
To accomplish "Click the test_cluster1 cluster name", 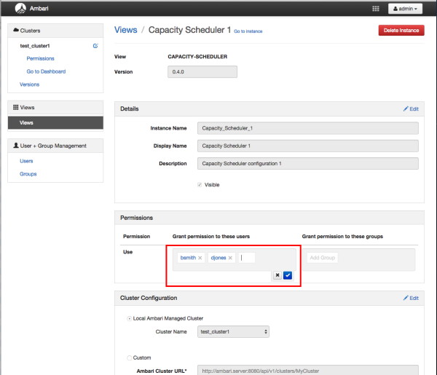I will click(35, 46).
